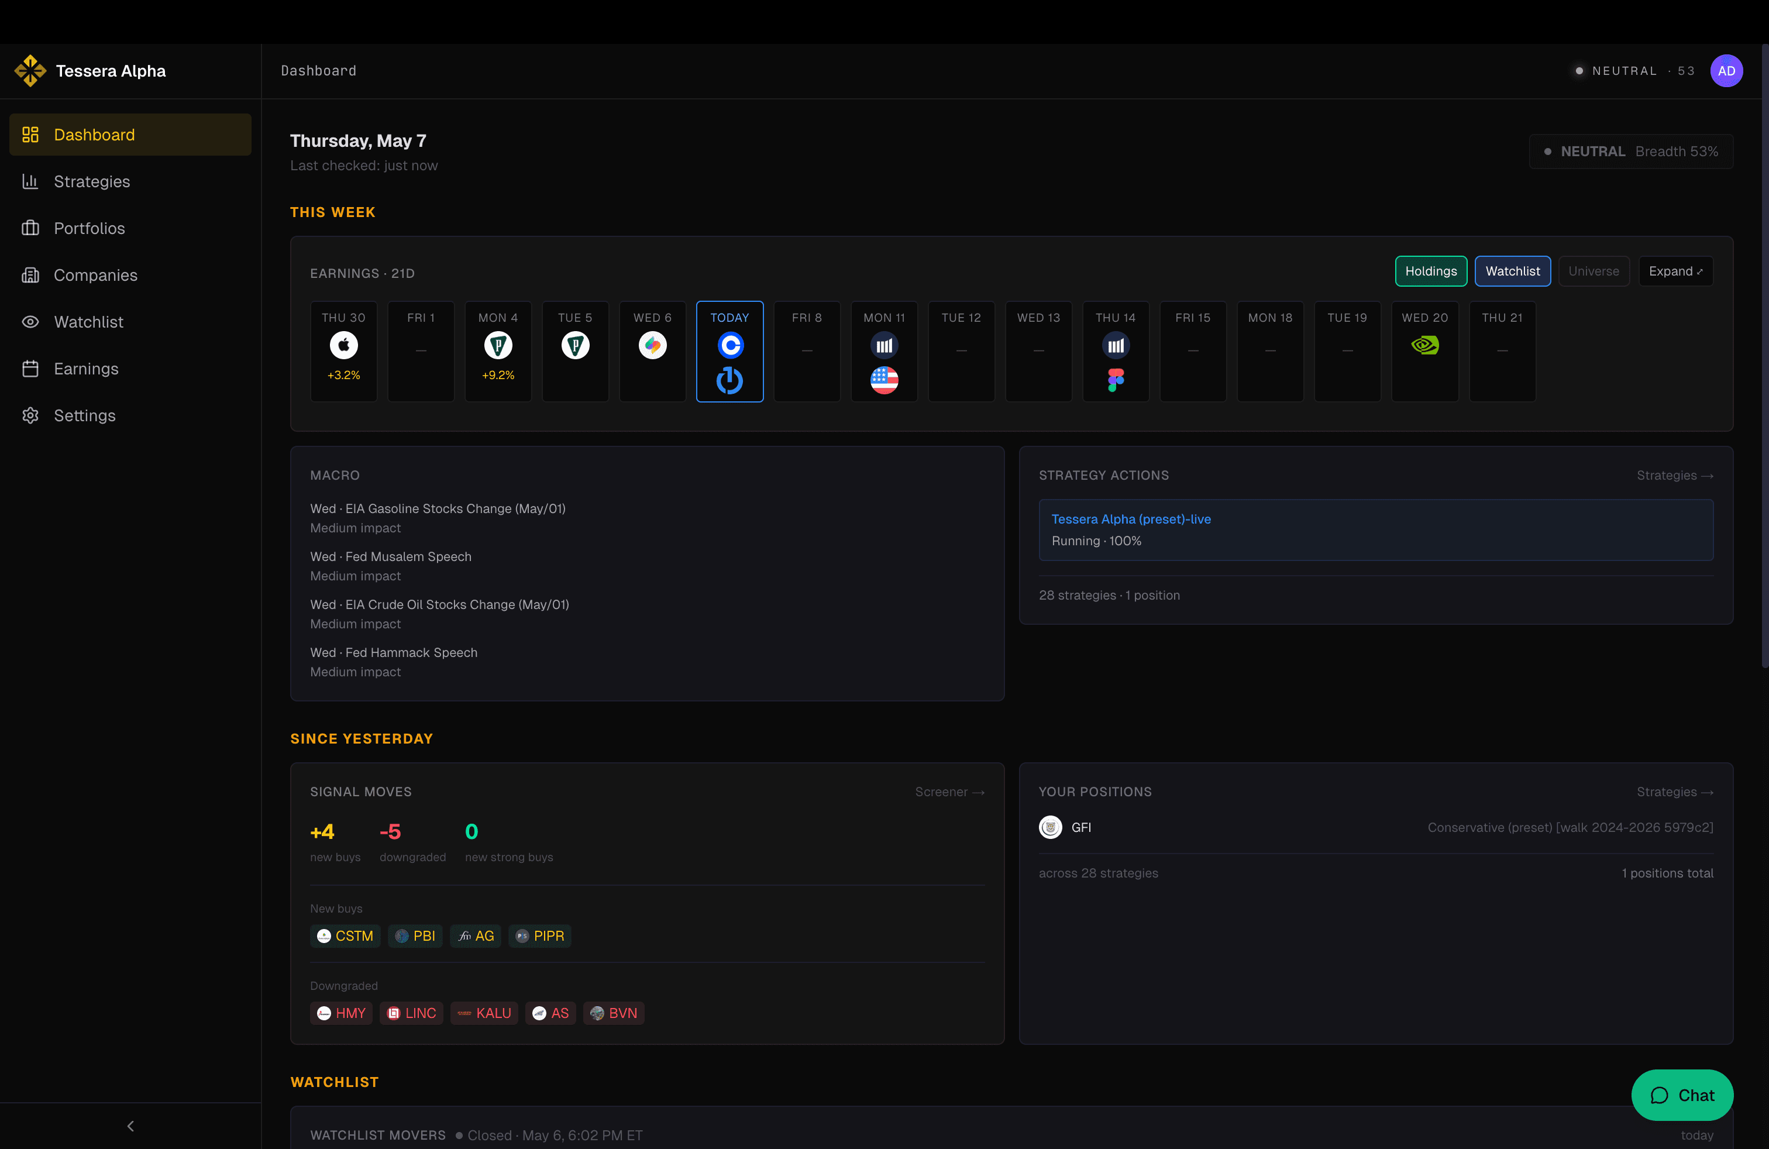Click the KALU downgraded chip
Screen dimensions: 1769x1149
tap(484, 1014)
